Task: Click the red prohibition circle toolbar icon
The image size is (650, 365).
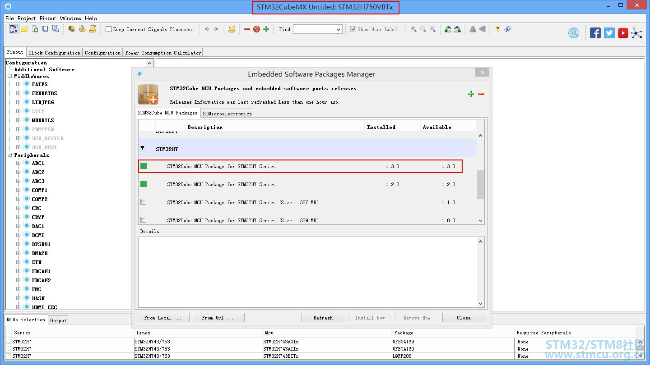Action: 256,29
